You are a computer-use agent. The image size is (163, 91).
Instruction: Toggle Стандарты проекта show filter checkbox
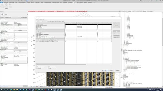(49, 67)
